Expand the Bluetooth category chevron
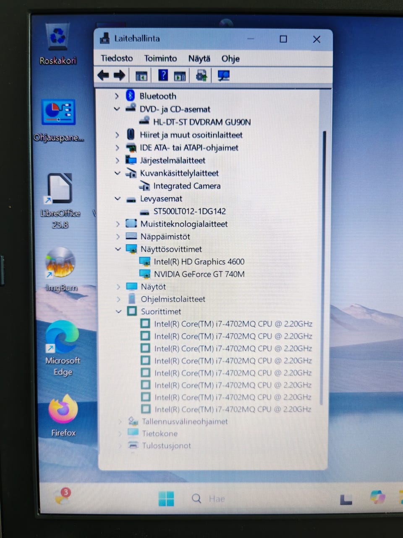 (117, 96)
